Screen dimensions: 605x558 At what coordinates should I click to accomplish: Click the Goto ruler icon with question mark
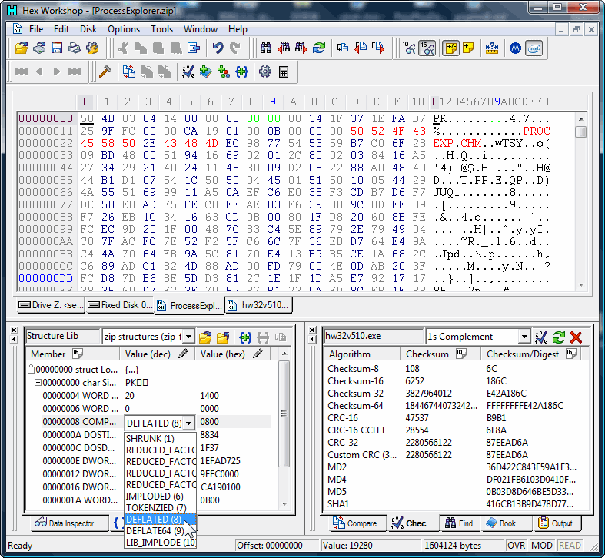point(491,48)
